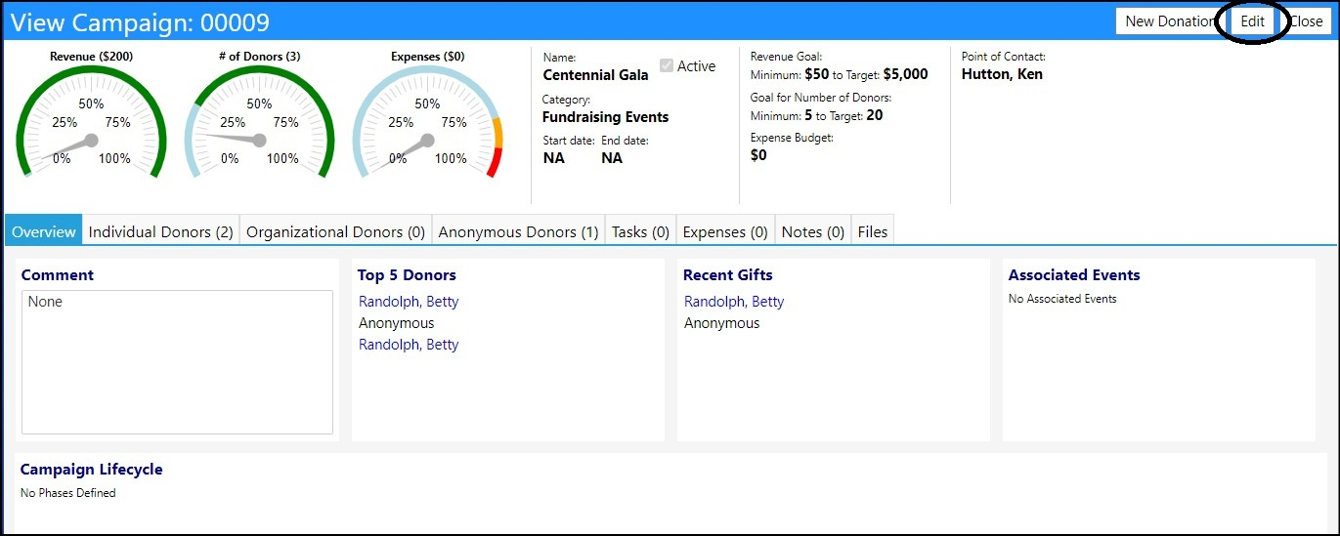Screen dimensions: 1340x536
Task: Click the Fundraising Events category value
Action: [x=606, y=117]
